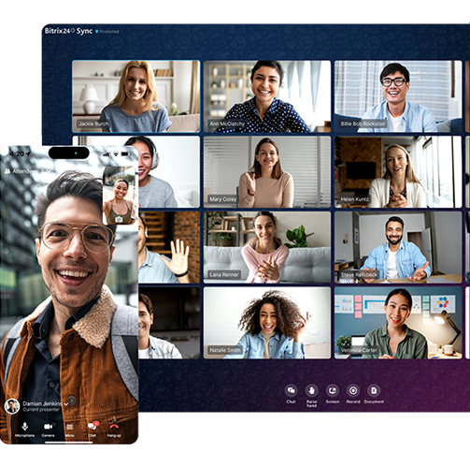
Task: Select Veronica Carter video tile
Action: [x=398, y=323]
